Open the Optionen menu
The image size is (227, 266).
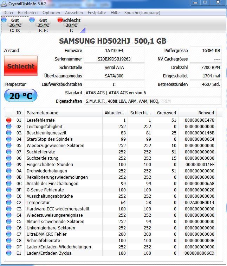[51, 13]
